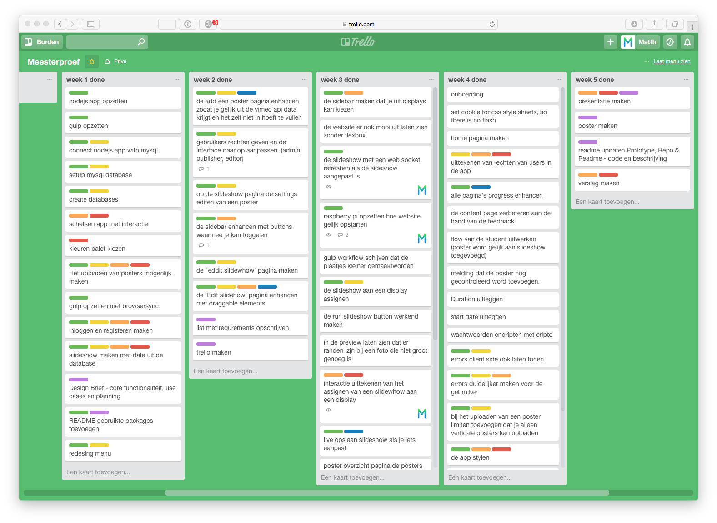Image resolution: width=717 pixels, height=523 pixels.
Task: Show all Safari tabs button
Action: [675, 24]
